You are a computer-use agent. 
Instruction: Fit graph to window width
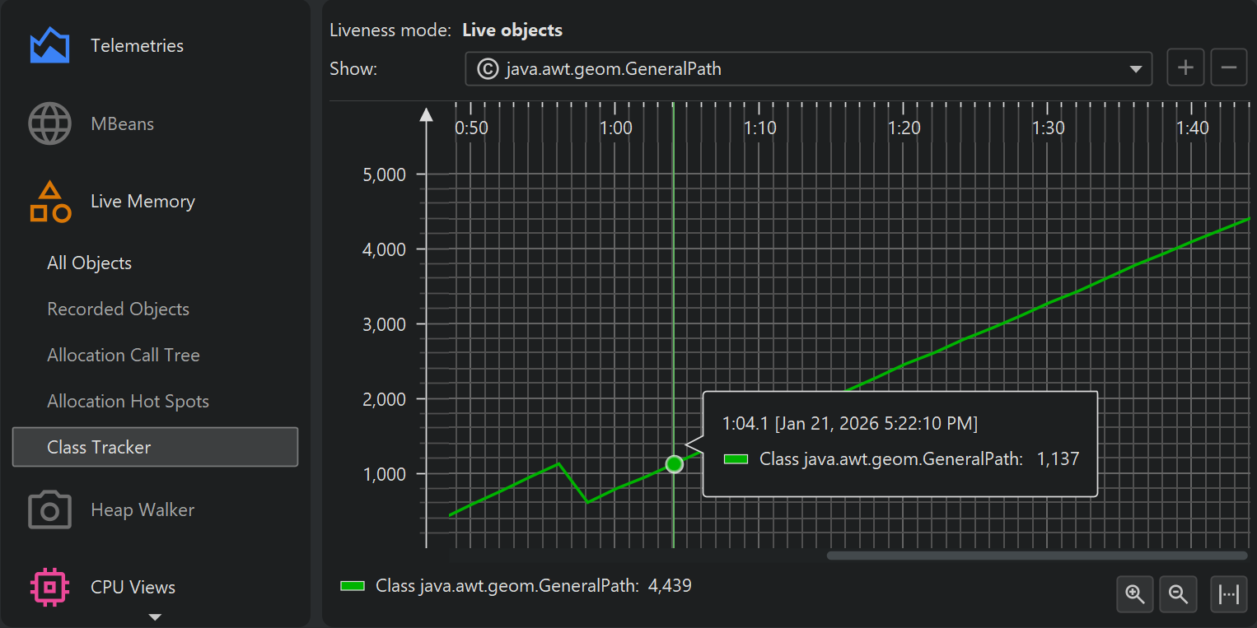[1228, 594]
